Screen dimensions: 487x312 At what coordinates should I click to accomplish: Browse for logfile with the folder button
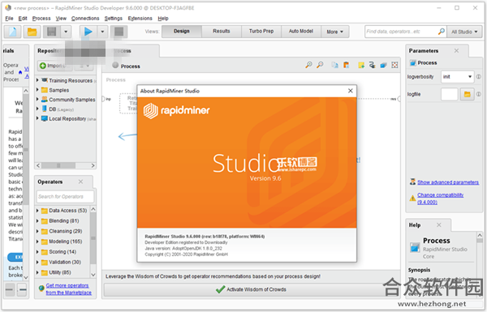coord(467,94)
